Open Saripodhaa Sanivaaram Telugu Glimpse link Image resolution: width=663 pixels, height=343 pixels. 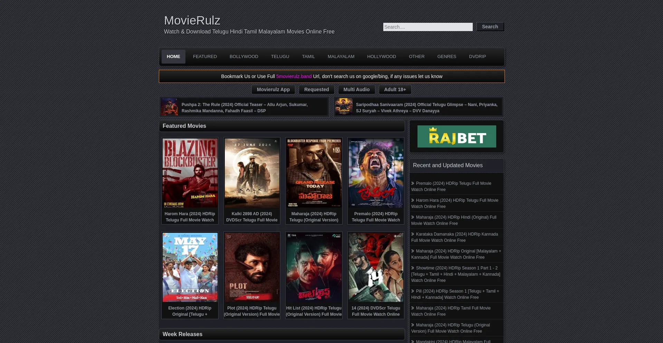pos(426,108)
